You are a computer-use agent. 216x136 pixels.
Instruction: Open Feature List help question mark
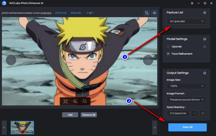tap(205, 13)
